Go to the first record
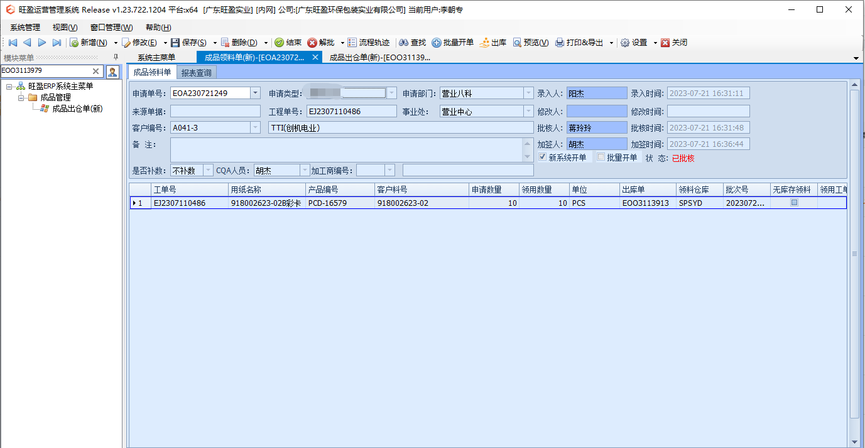865x448 pixels. [x=12, y=43]
